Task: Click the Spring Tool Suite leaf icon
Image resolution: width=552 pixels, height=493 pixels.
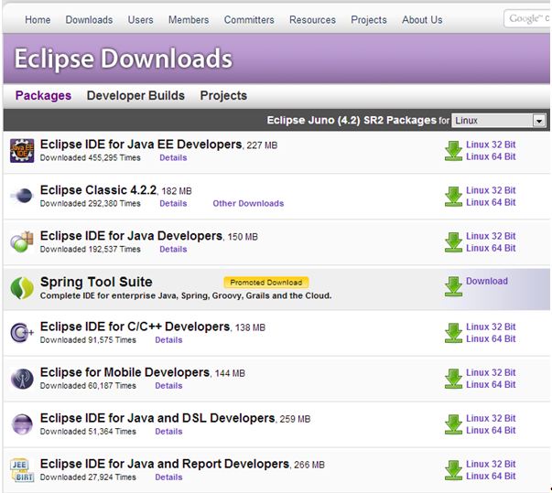Action: [x=22, y=288]
